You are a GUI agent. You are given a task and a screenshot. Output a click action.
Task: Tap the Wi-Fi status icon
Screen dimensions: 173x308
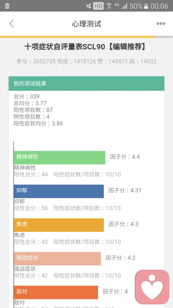pyautogui.click(x=109, y=6)
